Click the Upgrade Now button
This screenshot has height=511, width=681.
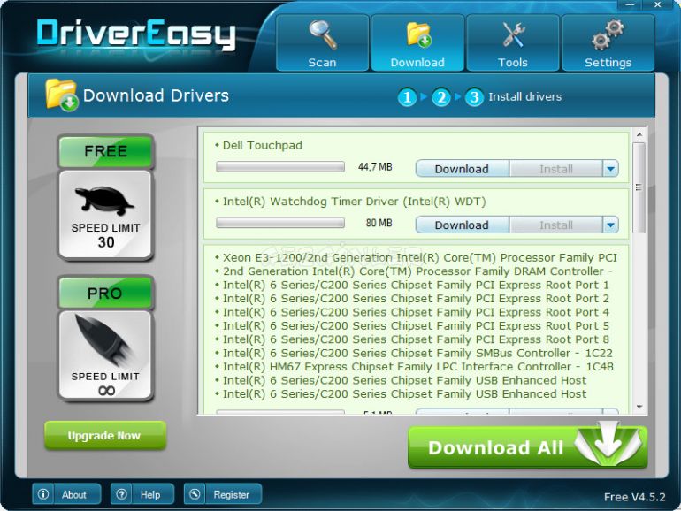tap(104, 436)
